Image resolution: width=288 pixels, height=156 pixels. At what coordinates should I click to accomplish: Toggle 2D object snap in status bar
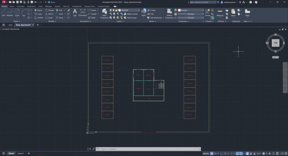(x=241, y=154)
